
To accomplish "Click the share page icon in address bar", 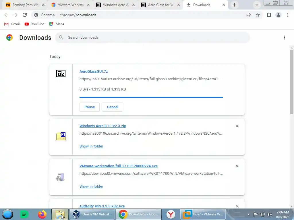I will click(249, 15).
